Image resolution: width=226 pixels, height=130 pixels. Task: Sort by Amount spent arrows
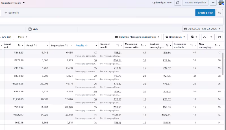pyautogui.click(x=19, y=45)
